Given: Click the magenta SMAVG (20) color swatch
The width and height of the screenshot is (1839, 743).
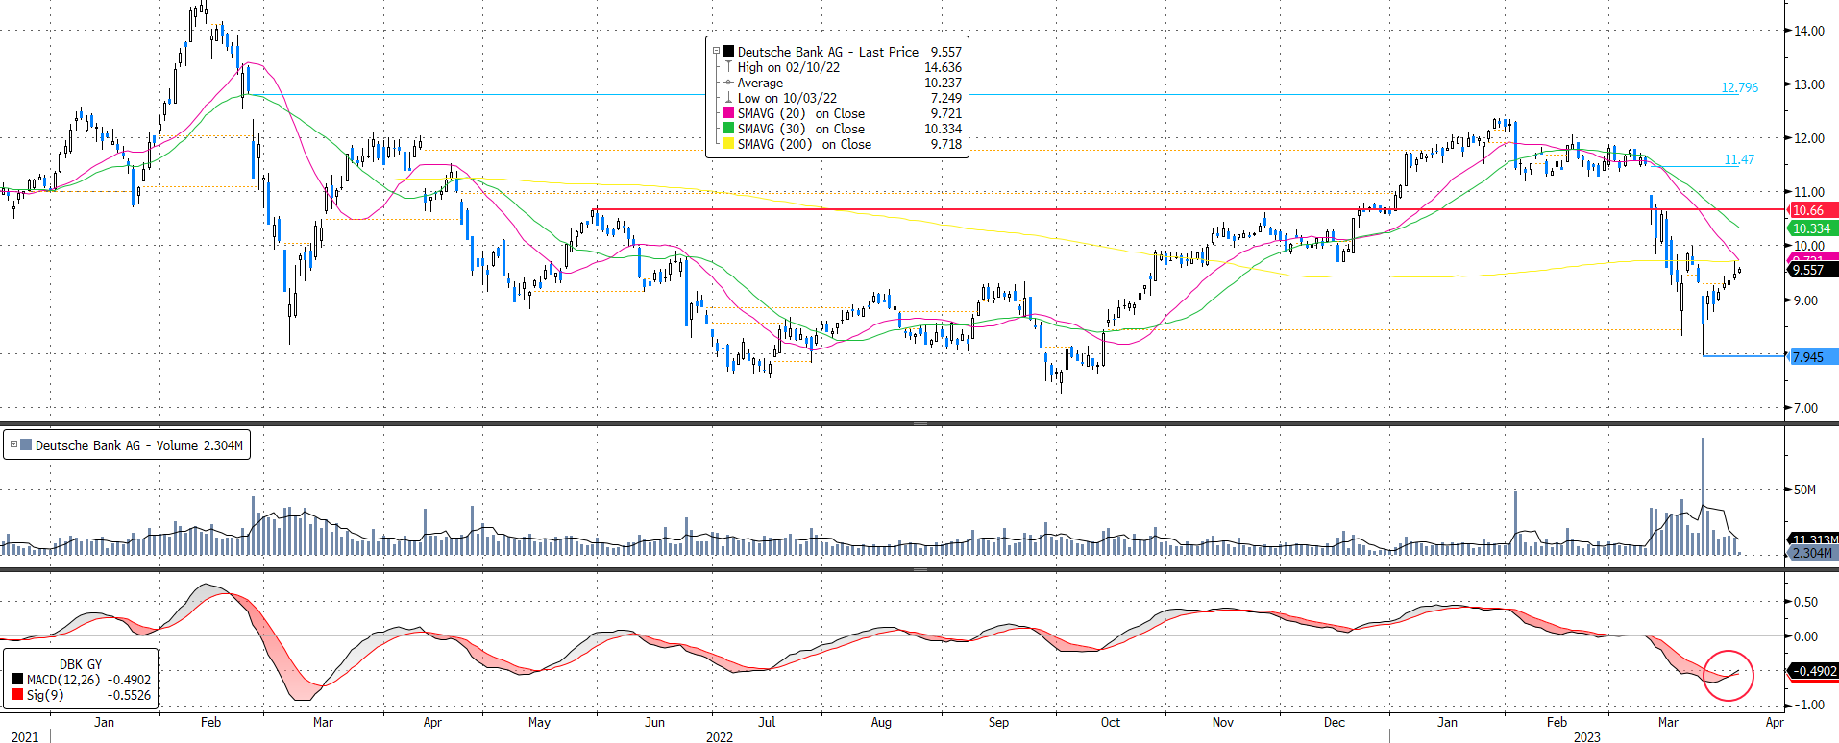Looking at the screenshot, I should pos(728,113).
